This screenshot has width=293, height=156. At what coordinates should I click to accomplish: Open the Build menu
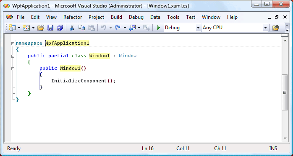coord(116,17)
